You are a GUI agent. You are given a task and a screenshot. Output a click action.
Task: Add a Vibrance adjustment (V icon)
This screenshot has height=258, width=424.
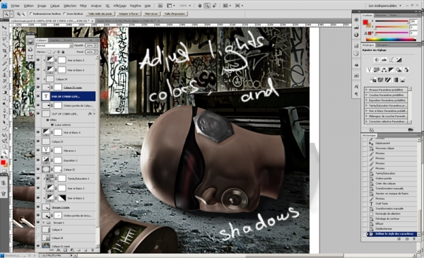(x=370, y=70)
